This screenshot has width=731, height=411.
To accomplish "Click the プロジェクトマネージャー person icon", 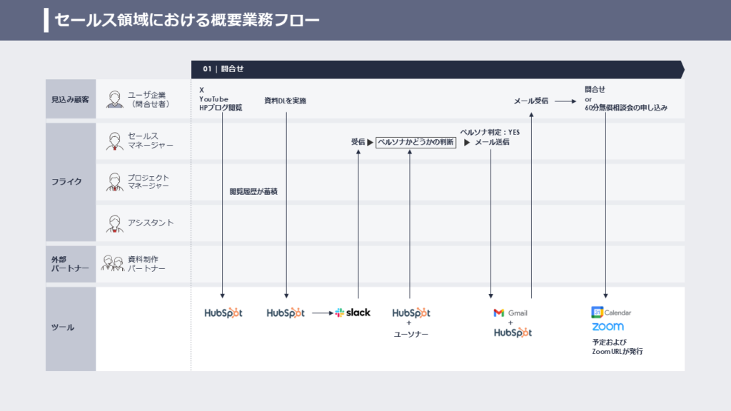I will pos(114,181).
